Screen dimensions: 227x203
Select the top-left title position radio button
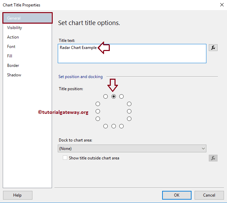(106, 97)
